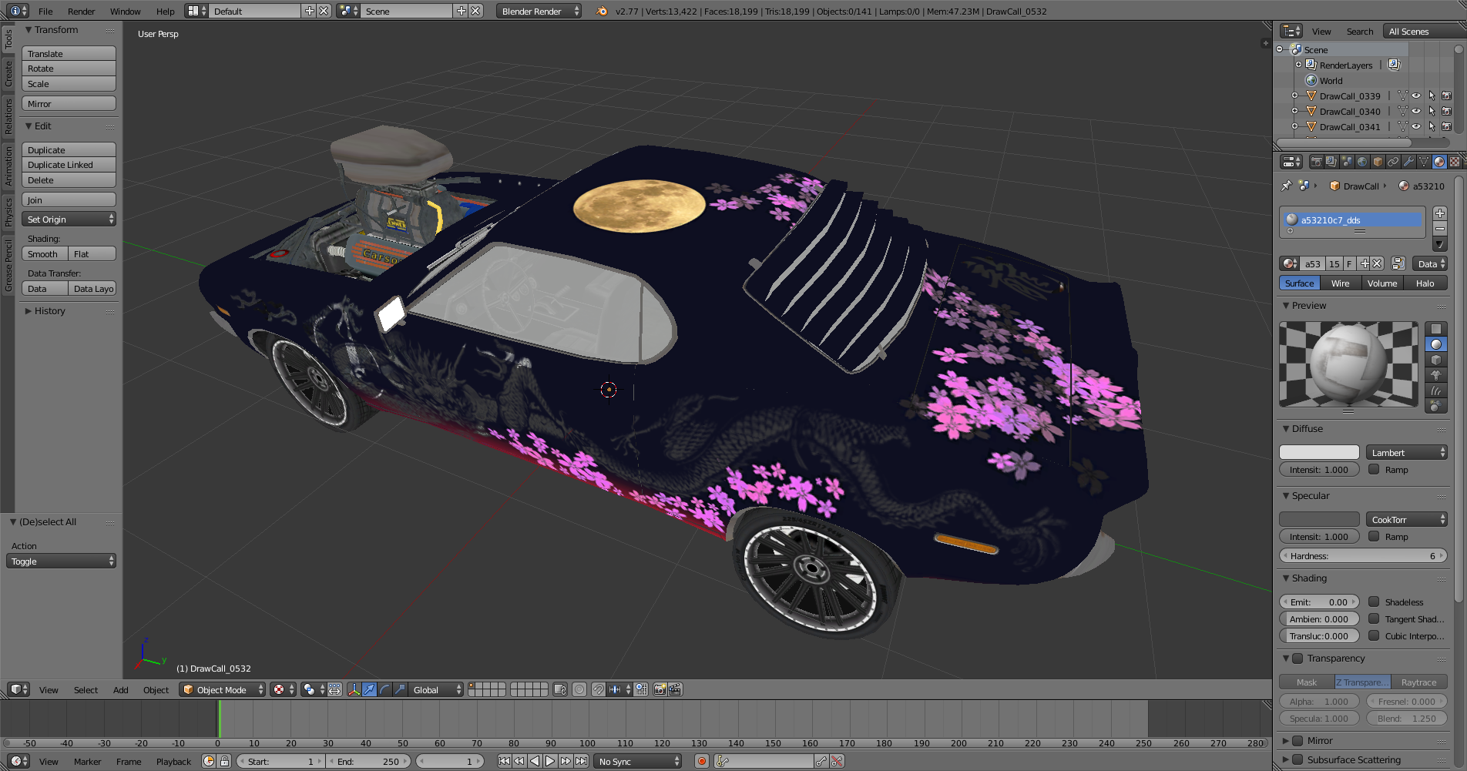This screenshot has height=771, width=1467.
Task: Select the translate manipulator arrow icon
Action: pos(369,689)
